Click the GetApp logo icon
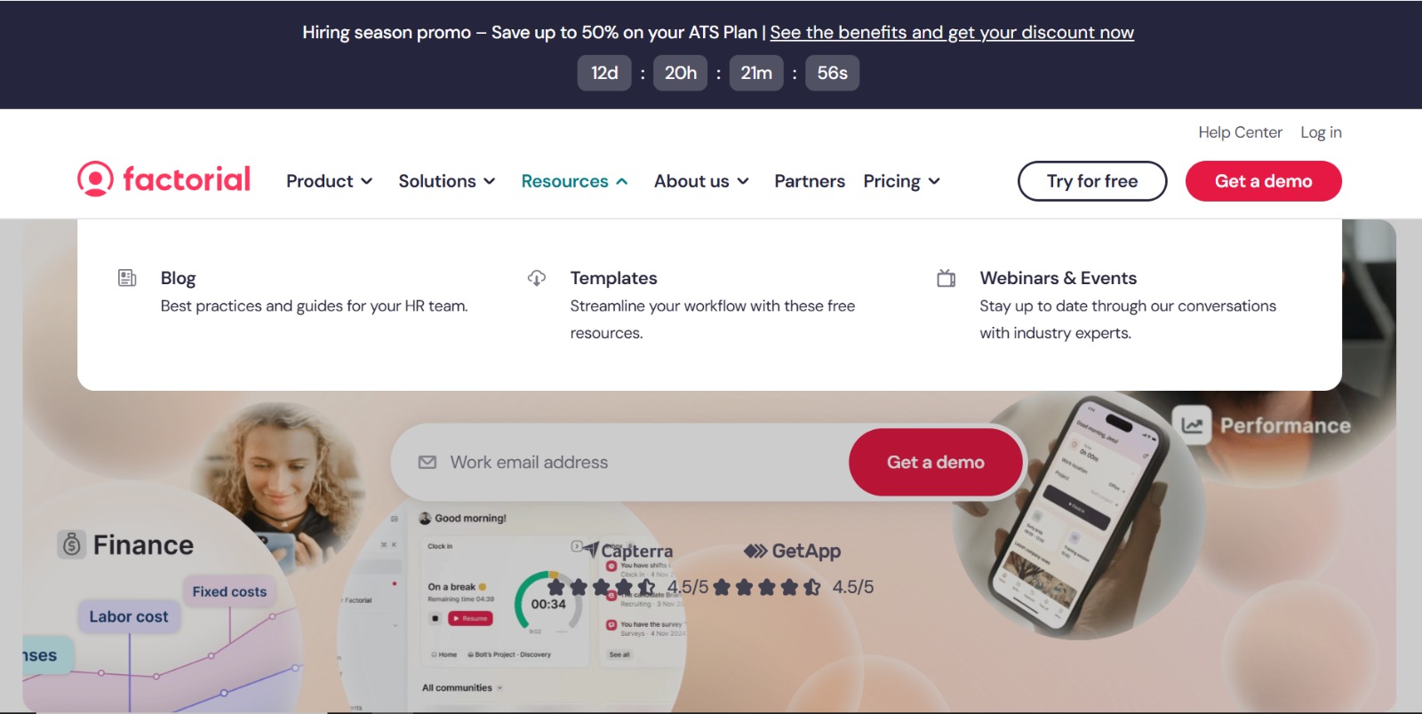The height and width of the screenshot is (714, 1422). pyautogui.click(x=755, y=551)
